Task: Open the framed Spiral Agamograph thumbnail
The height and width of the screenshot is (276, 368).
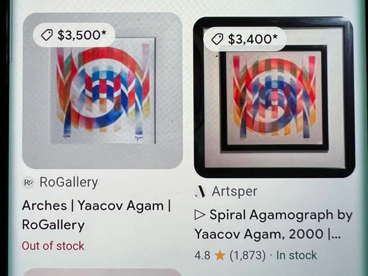Action: click(274, 97)
